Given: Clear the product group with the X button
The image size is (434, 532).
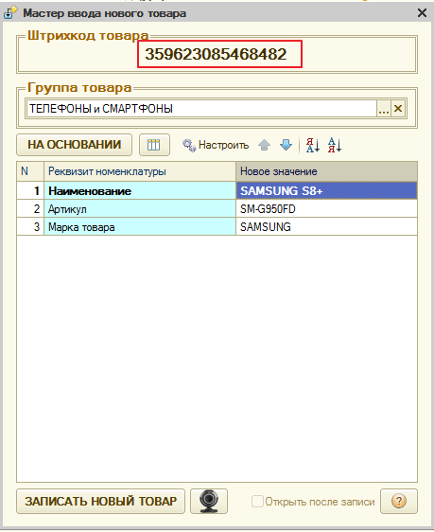Looking at the screenshot, I should (x=398, y=109).
